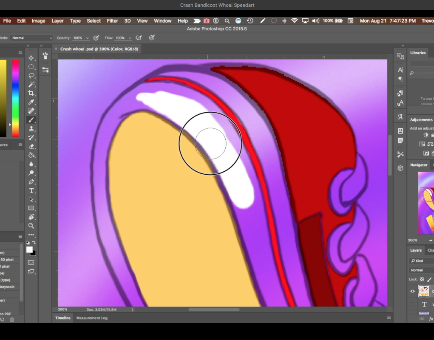The image size is (434, 340).
Task: Open the layer blend mode Normal dropdown
Action: pyautogui.click(x=421, y=270)
